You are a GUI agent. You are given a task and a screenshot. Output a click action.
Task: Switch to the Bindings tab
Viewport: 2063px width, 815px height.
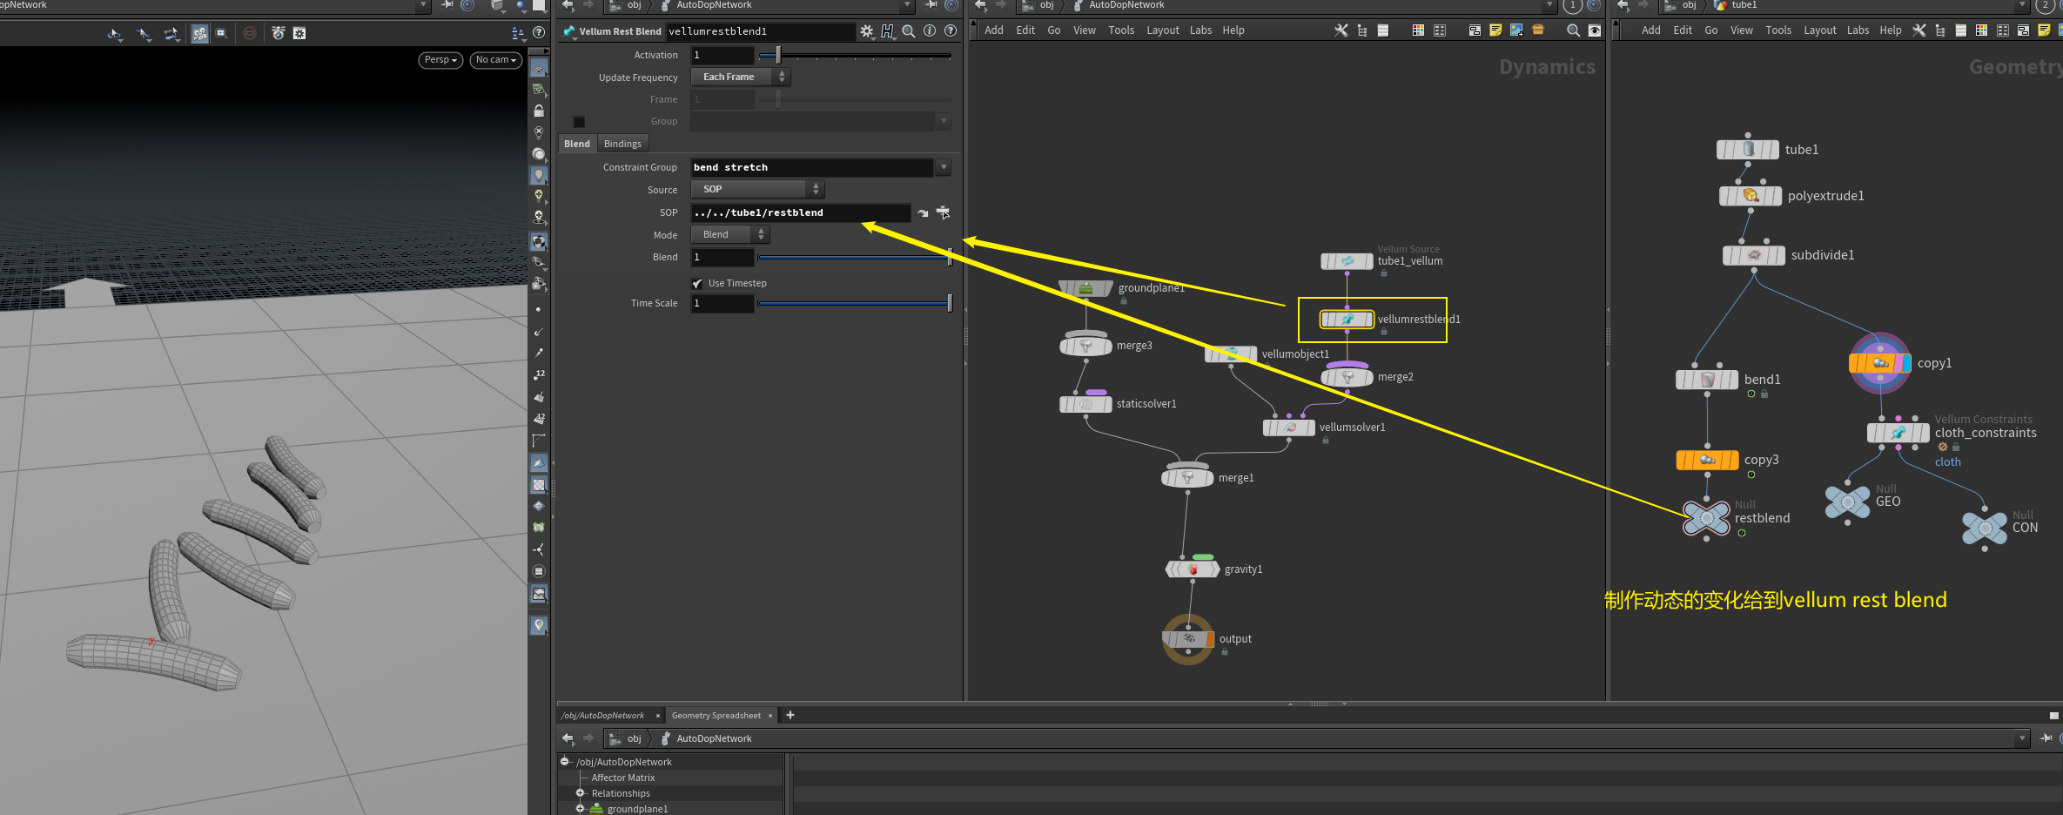coord(622,144)
